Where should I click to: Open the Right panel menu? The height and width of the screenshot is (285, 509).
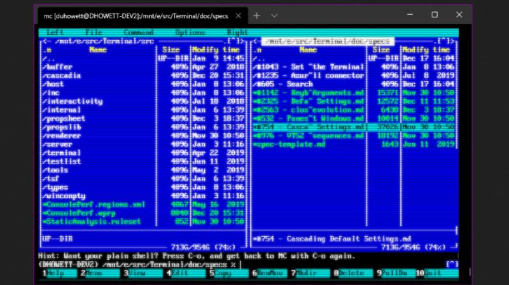237,32
